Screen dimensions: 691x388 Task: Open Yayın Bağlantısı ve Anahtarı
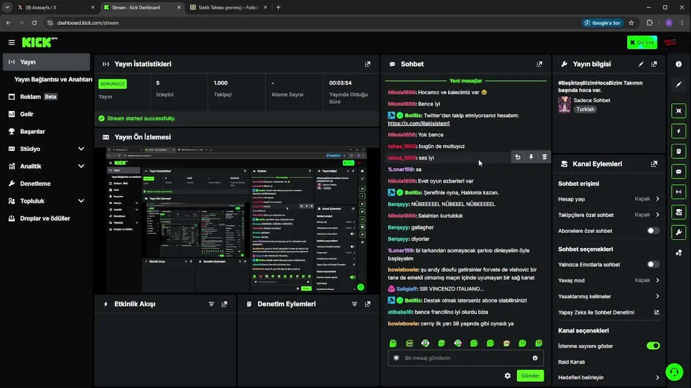[53, 79]
